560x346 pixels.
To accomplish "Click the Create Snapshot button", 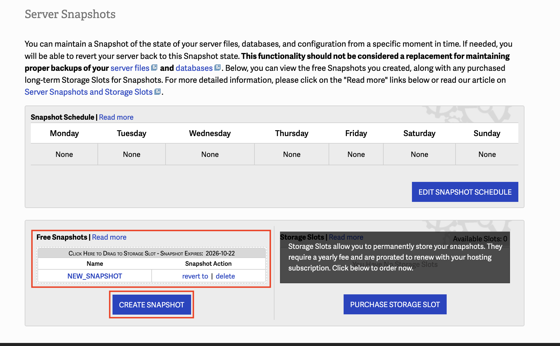I will [152, 305].
